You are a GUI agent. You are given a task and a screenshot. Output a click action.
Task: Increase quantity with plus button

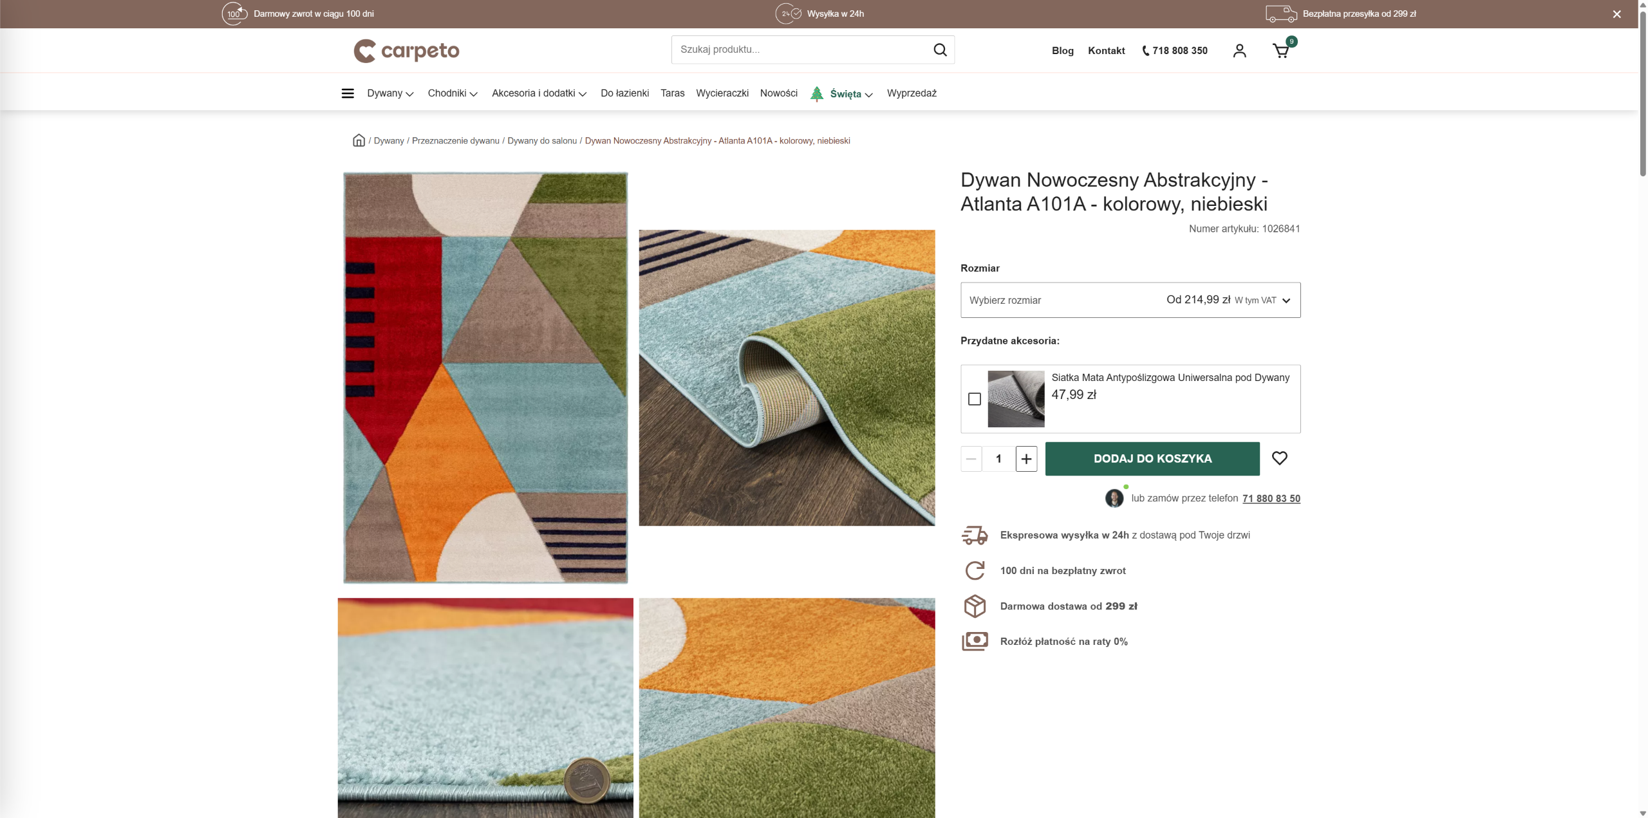(x=1026, y=459)
